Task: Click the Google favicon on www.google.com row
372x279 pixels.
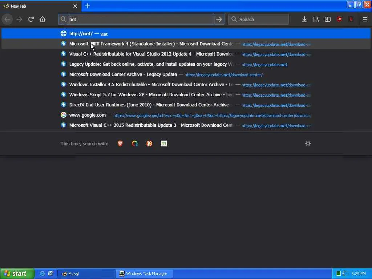Action: tap(64, 115)
